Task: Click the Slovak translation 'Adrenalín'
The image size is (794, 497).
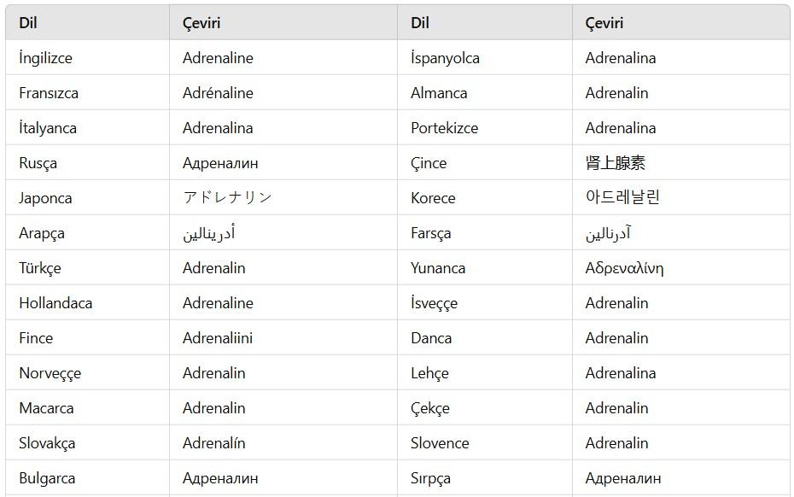Action: pyautogui.click(x=213, y=443)
